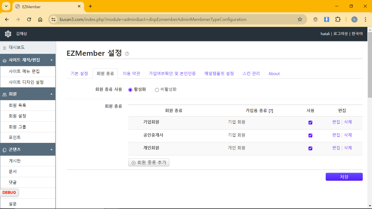Image resolution: width=372 pixels, height=209 pixels.
Task: Open the Extensions puzzle icon
Action: click(x=338, y=19)
